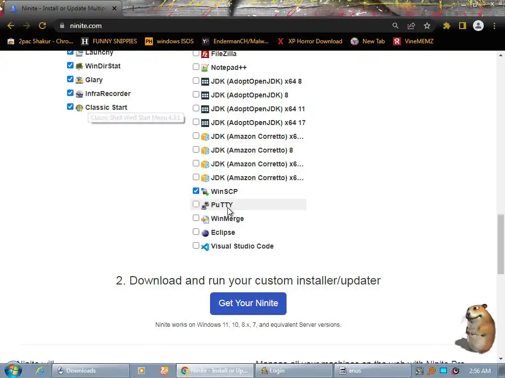Click the Notepad++ icon
Image resolution: width=505 pixels, height=378 pixels.
click(x=205, y=68)
